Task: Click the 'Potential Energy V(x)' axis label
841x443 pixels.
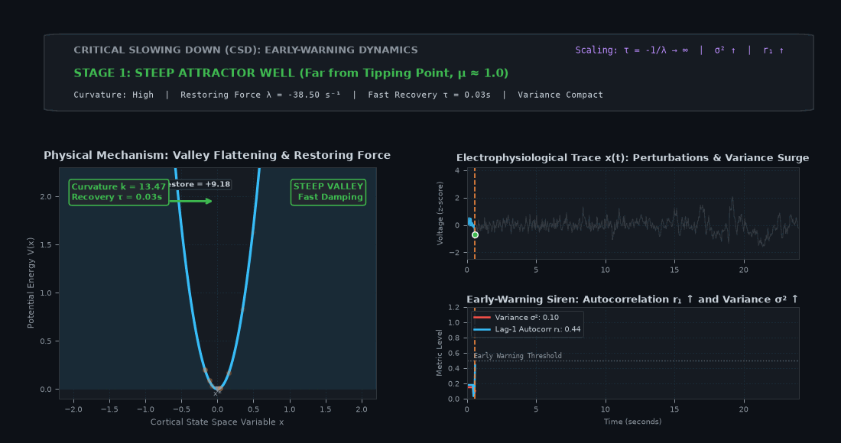Action: click(31, 283)
